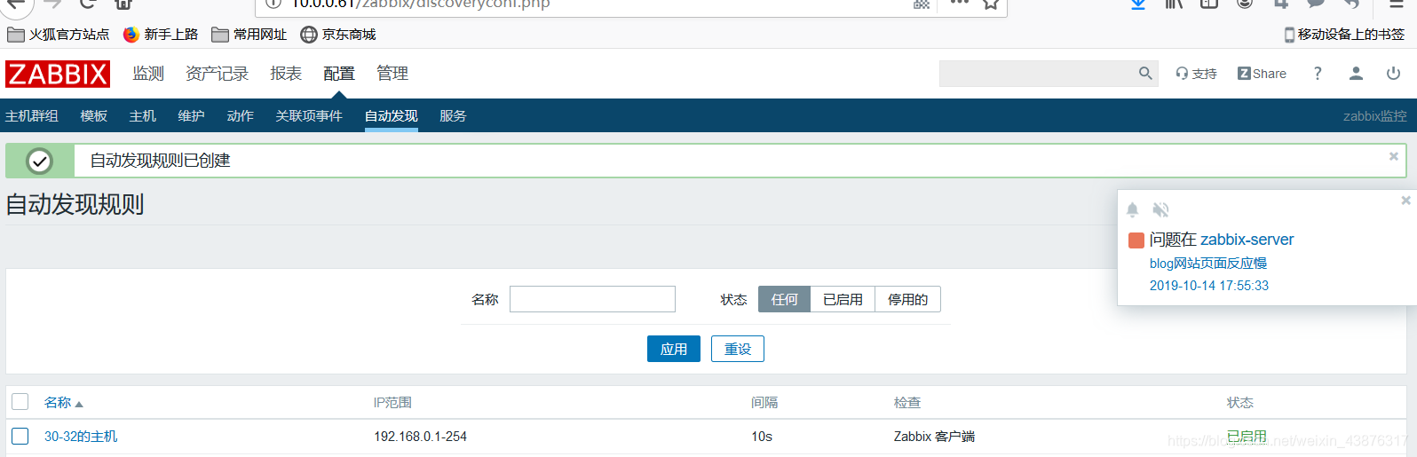Go to the 自动发现 submenu
Image resolution: width=1417 pixels, height=457 pixels.
[x=391, y=116]
